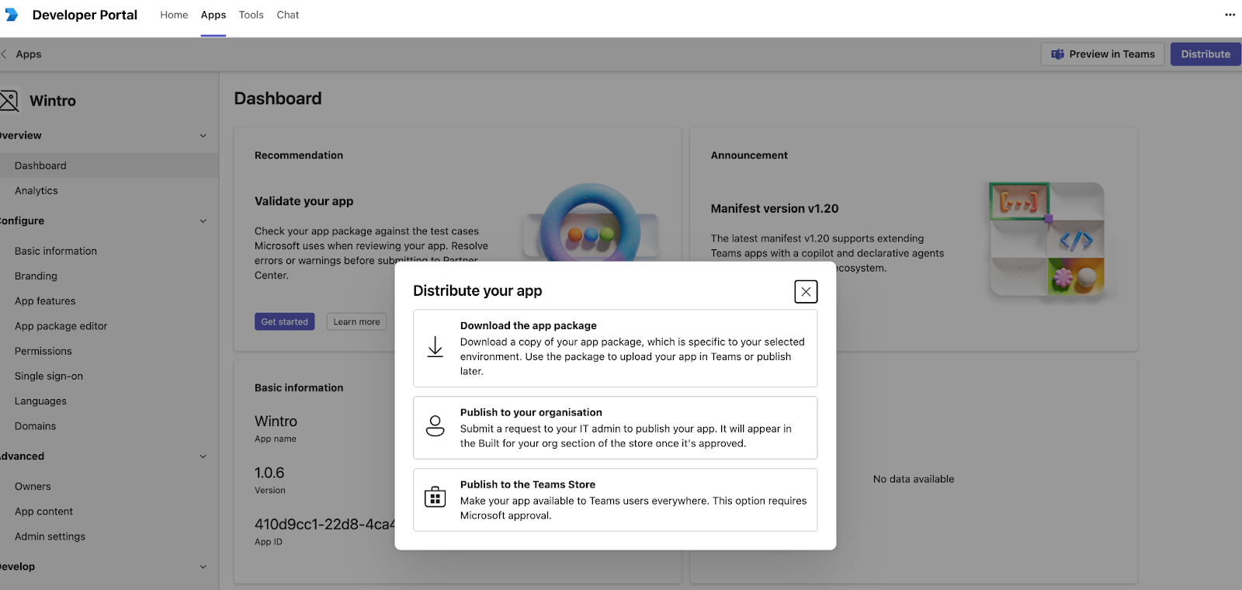
Task: Click the Developer Portal logo icon
Action: click(x=11, y=15)
